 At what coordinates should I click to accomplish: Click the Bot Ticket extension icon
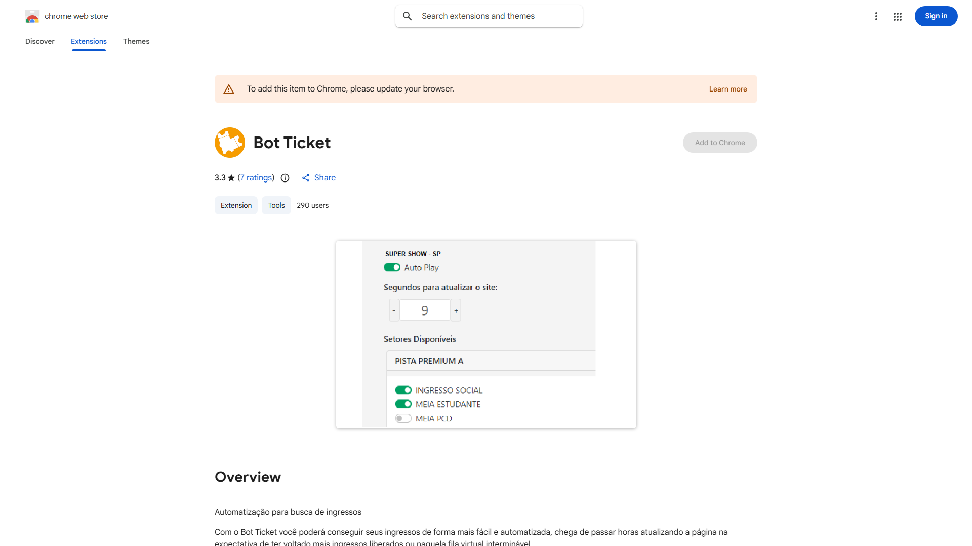[230, 142]
